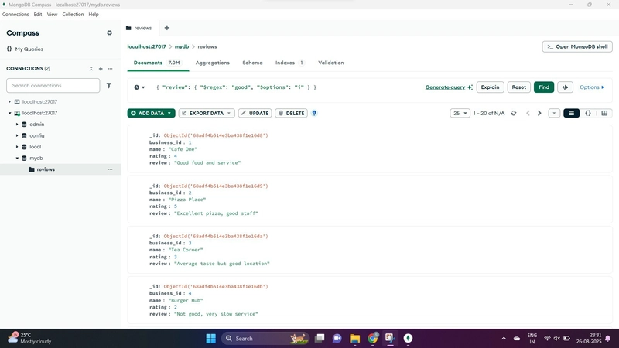
Task: Open MongoDB Compass taskbar icon
Action: pos(409,338)
